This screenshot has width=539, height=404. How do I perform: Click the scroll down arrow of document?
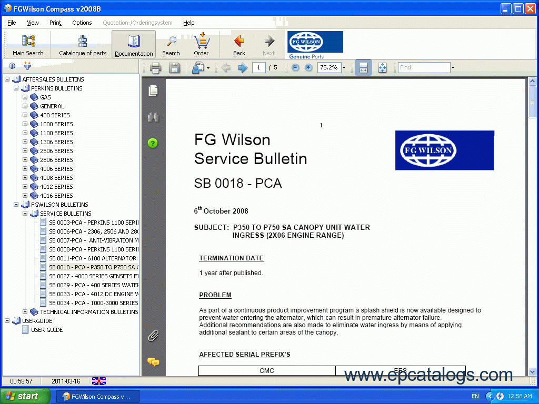532,371
